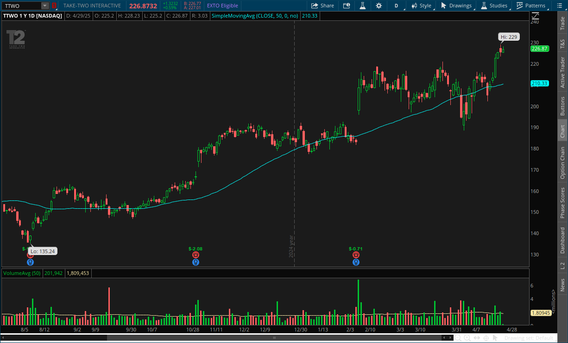Click the last price 226.8732
The height and width of the screenshot is (343, 568).
click(x=143, y=6)
